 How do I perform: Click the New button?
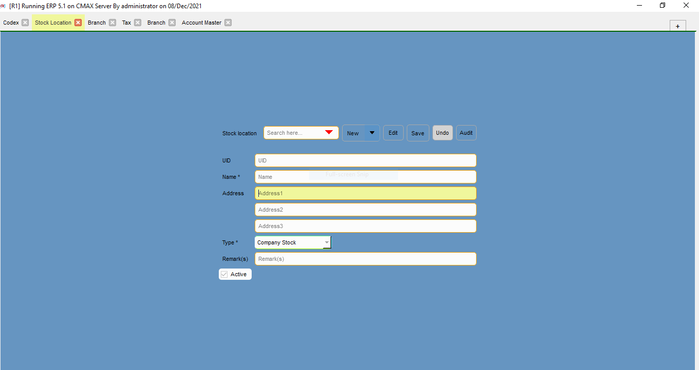point(353,133)
